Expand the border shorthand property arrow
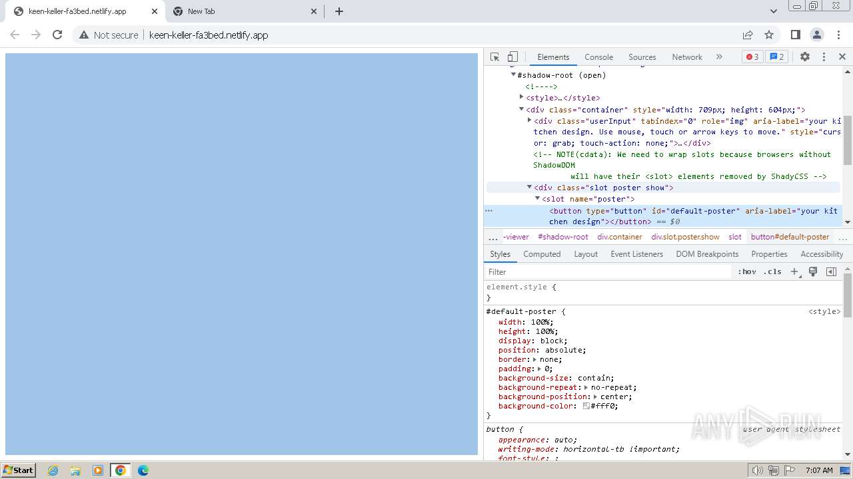 (x=534, y=359)
